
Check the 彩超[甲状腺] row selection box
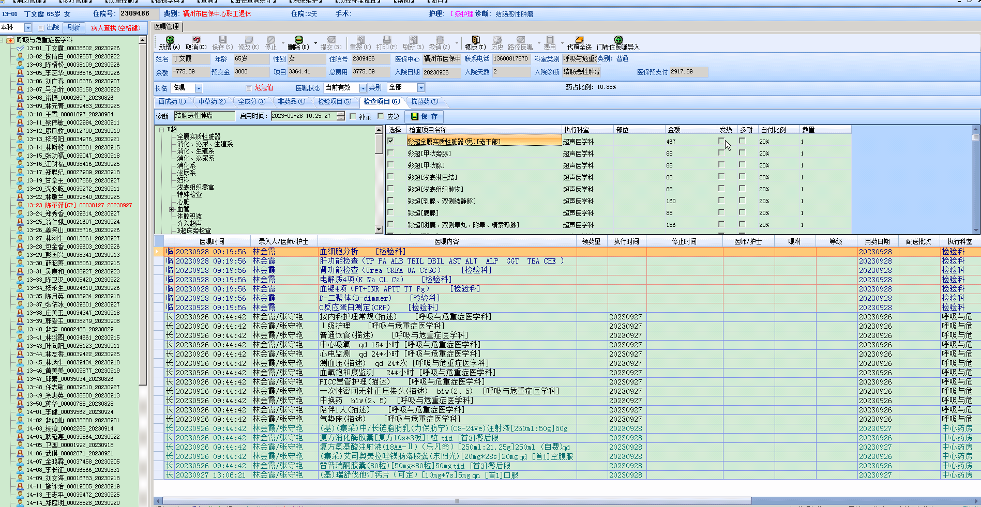[x=391, y=165]
